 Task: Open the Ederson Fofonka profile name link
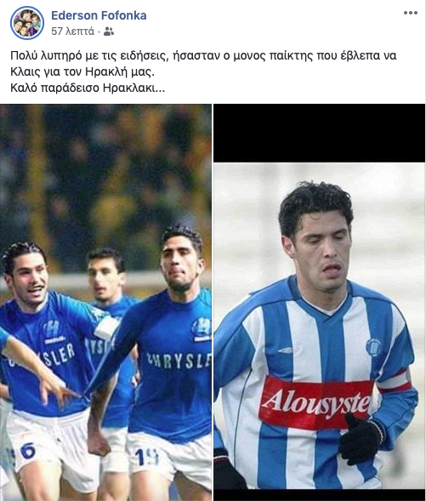coord(99,15)
